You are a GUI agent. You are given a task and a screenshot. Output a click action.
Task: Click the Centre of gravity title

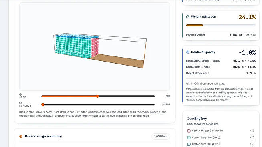(203, 52)
